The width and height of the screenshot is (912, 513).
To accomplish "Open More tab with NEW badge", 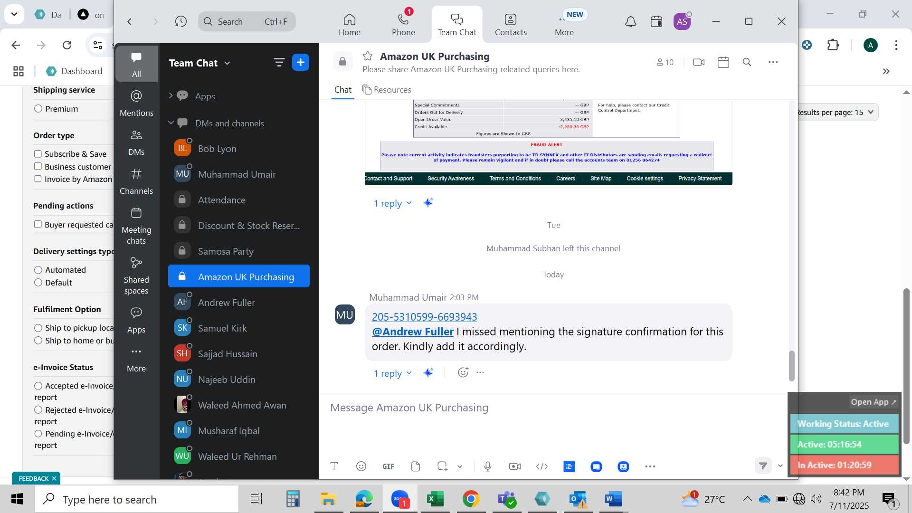I will (564, 24).
